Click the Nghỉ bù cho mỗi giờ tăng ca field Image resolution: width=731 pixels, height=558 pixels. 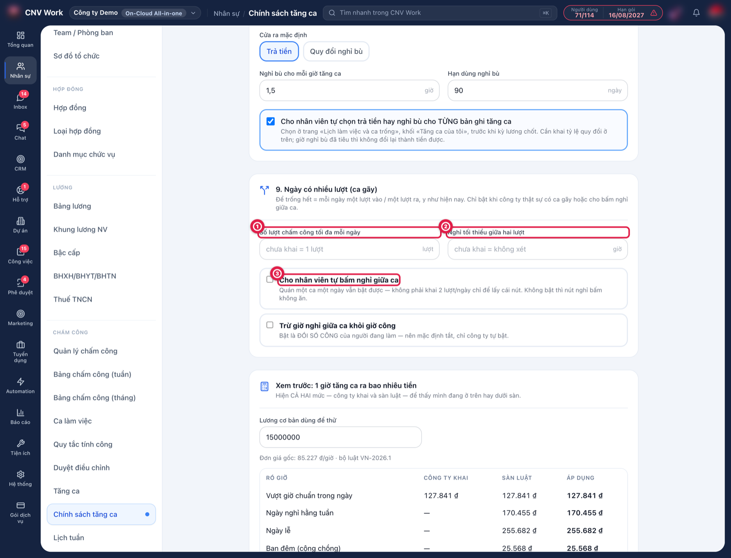tap(350, 90)
